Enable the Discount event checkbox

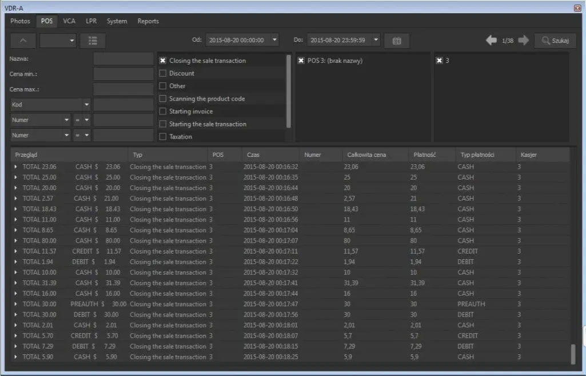tap(163, 73)
